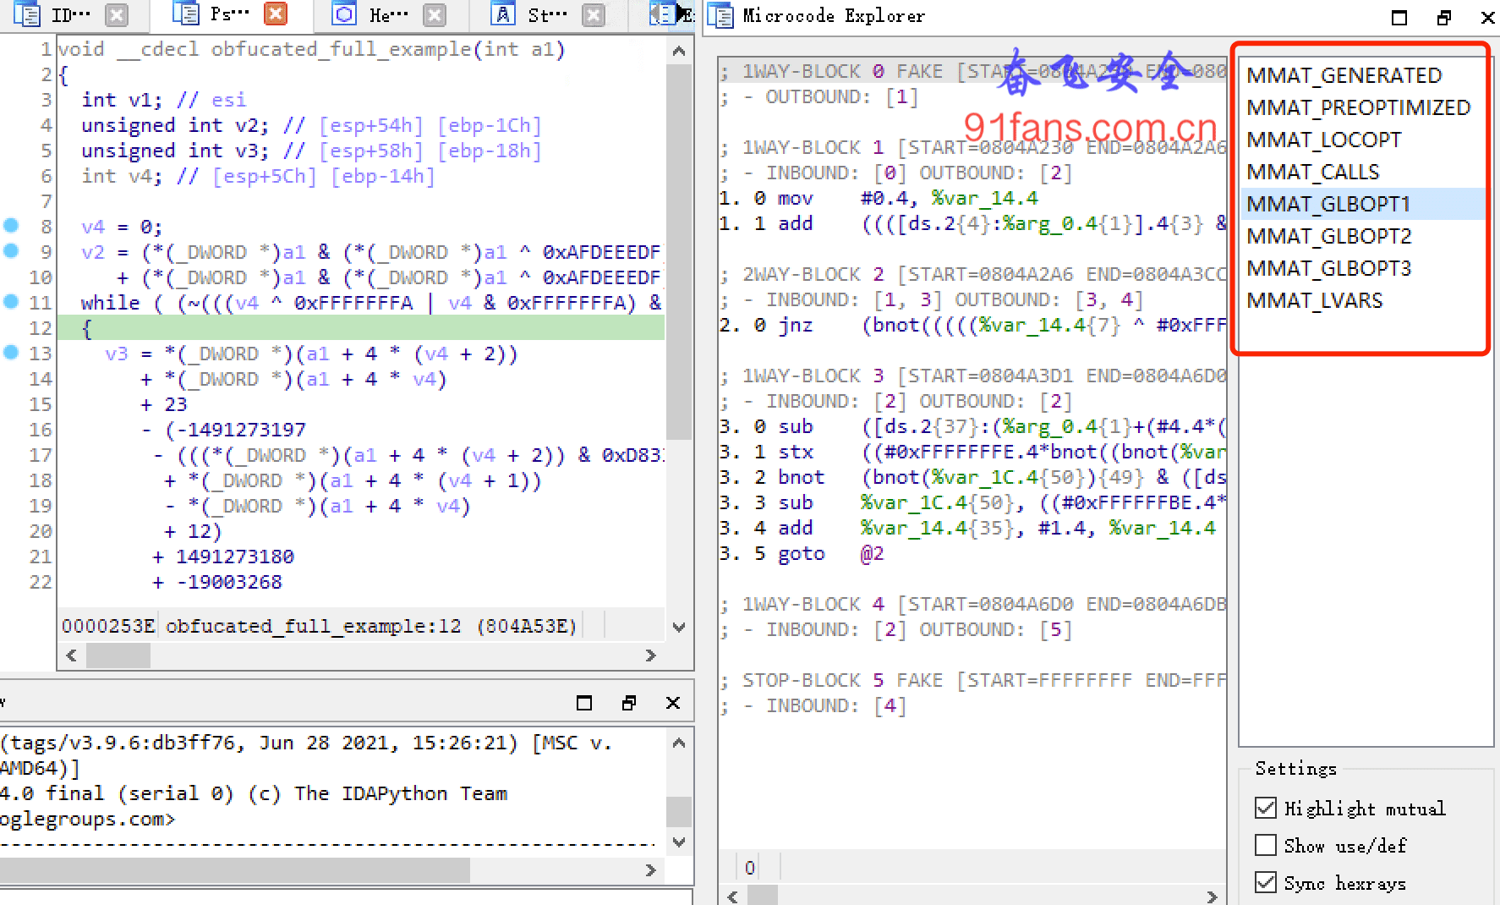This screenshot has height=905, width=1500.
Task: Toggle the Sync hexrays checkbox
Action: [x=1266, y=882]
